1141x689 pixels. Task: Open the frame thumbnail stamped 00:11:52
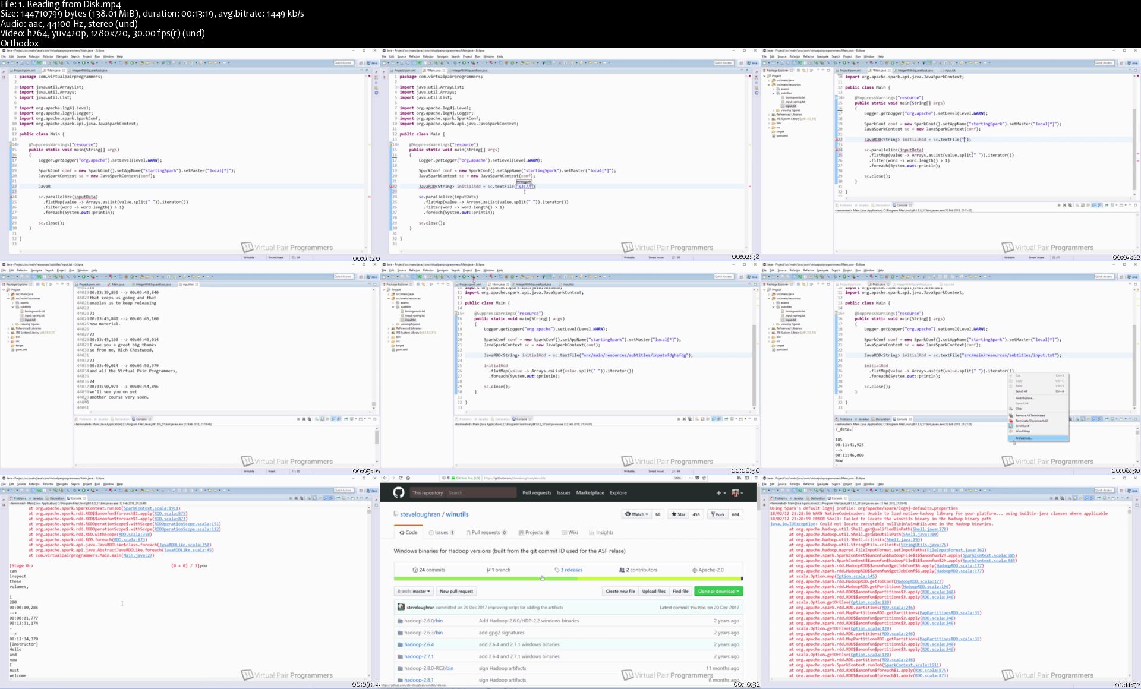click(951, 582)
